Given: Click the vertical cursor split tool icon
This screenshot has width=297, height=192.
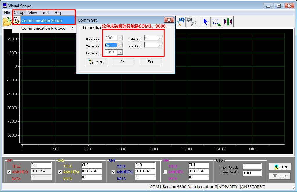Looking at the screenshot, I should coord(228,22).
